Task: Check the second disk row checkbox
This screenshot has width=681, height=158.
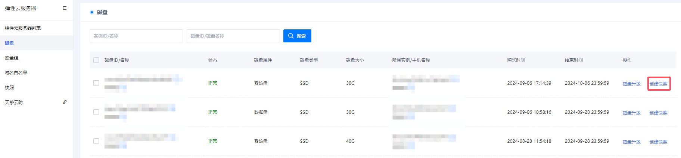Action: coord(96,112)
